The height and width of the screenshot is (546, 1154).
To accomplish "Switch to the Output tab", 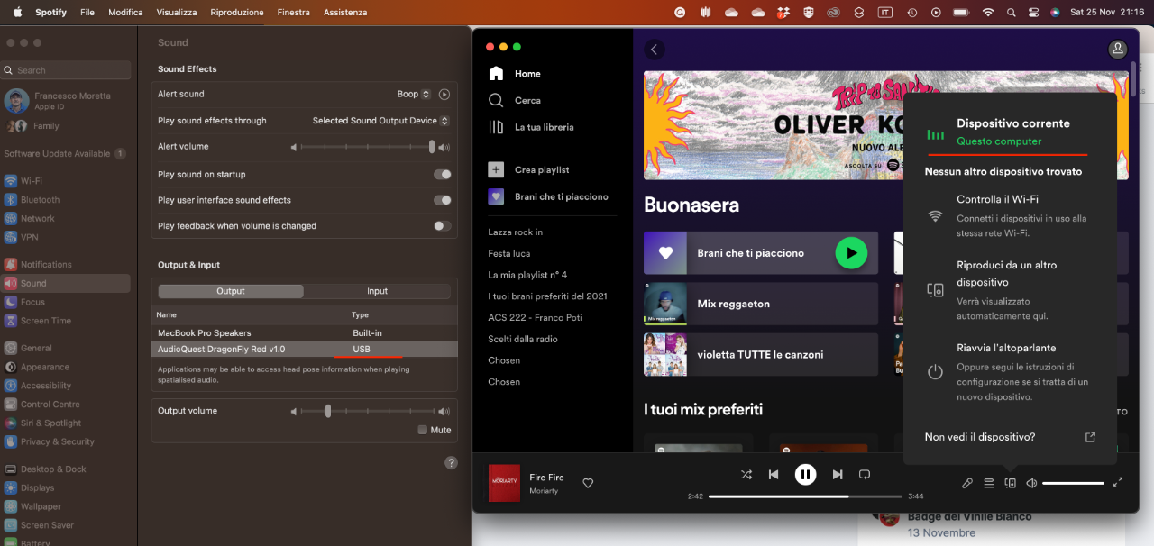I will [231, 291].
